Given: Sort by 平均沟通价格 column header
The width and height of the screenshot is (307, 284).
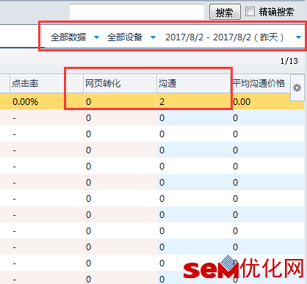Looking at the screenshot, I should tap(261, 84).
